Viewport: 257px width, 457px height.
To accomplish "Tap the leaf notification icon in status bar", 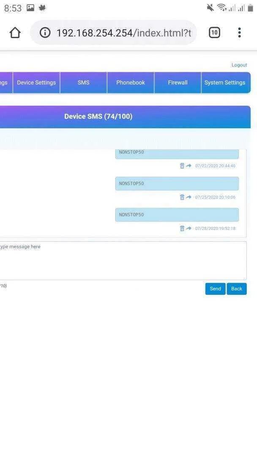I will click(x=43, y=8).
